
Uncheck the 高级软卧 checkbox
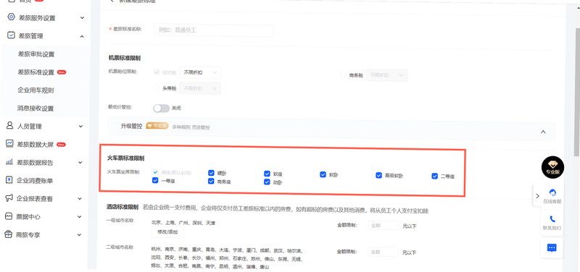pyautogui.click(x=378, y=175)
